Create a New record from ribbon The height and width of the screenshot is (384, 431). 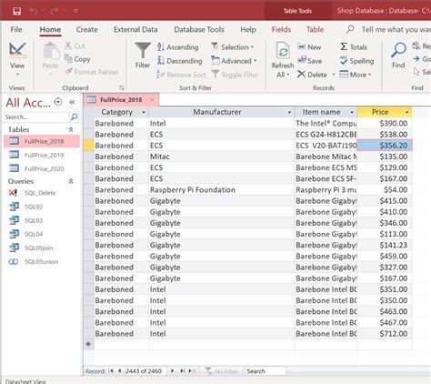pos(309,47)
